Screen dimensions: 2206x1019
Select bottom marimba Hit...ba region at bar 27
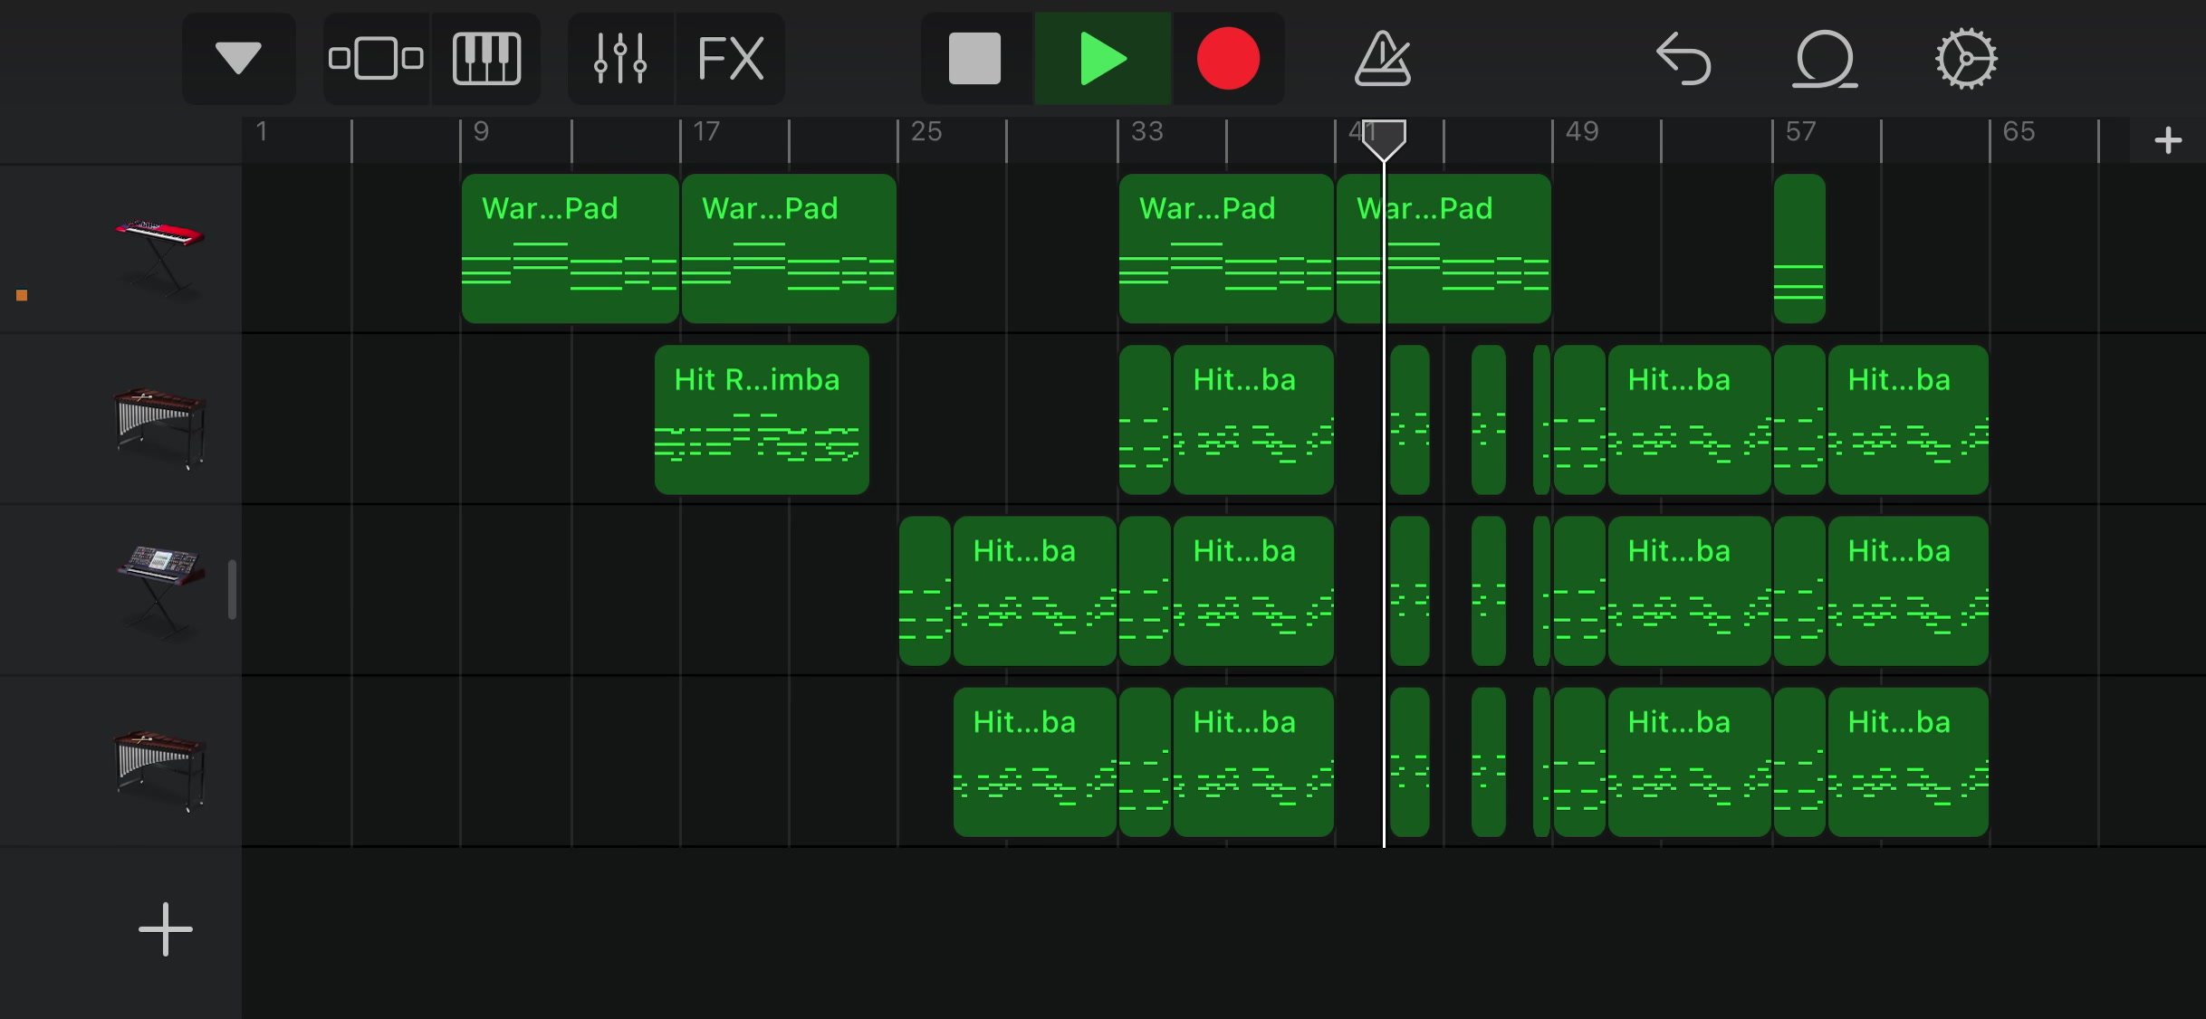pyautogui.click(x=1035, y=761)
